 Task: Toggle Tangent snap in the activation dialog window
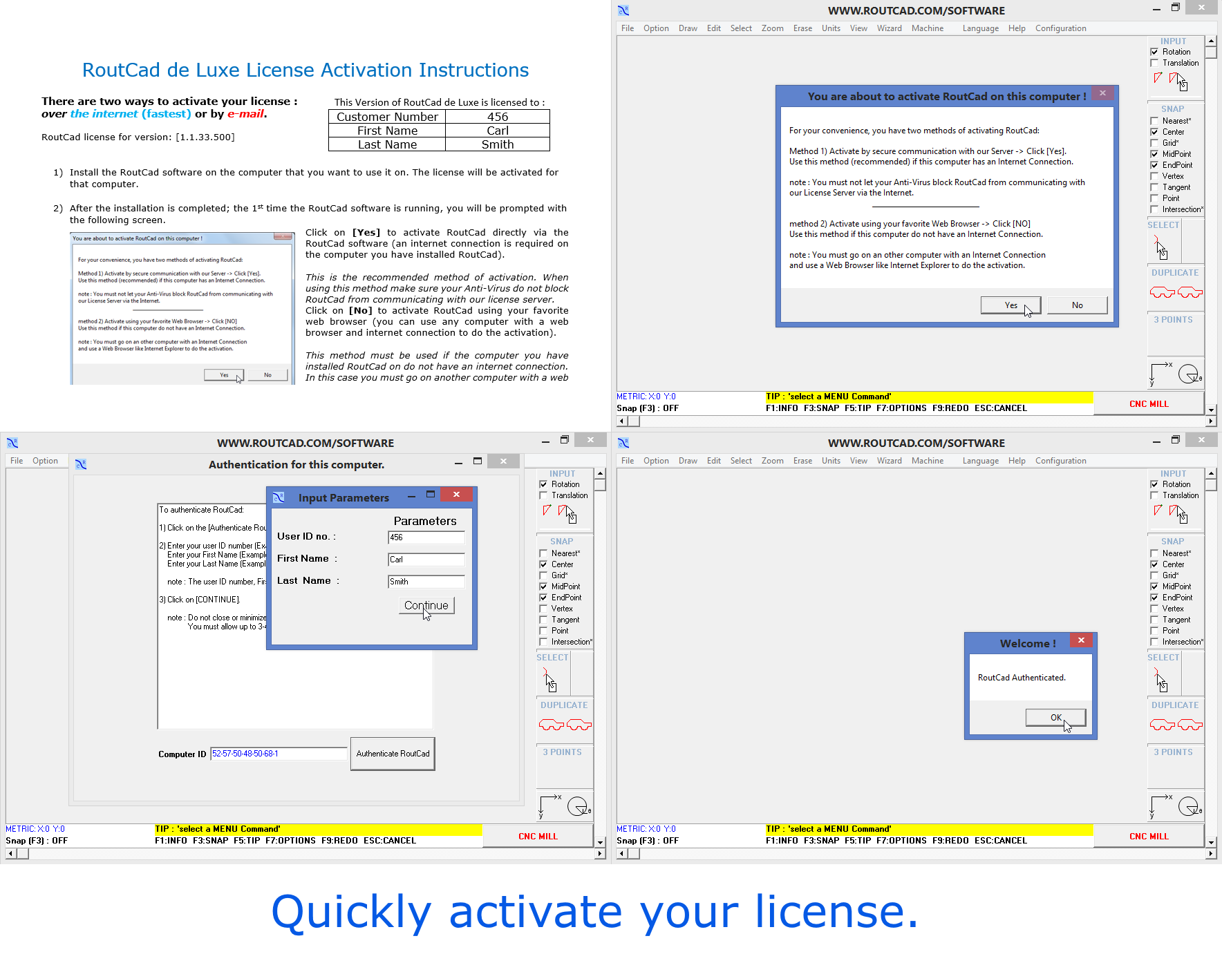(1154, 187)
